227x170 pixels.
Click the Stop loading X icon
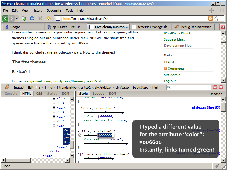[40, 18]
